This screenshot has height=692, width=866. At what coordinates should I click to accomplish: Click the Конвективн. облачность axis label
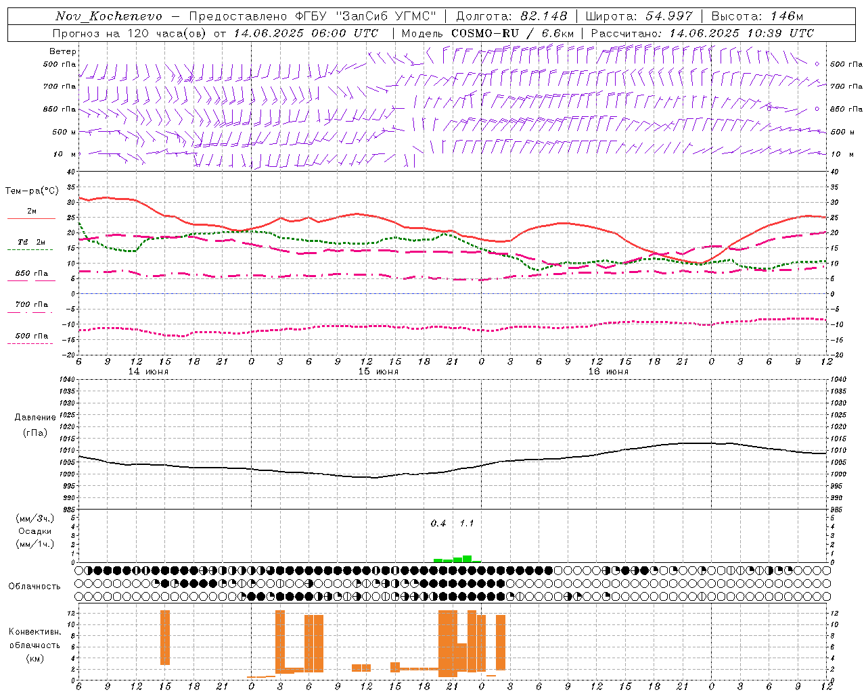pos(35,645)
